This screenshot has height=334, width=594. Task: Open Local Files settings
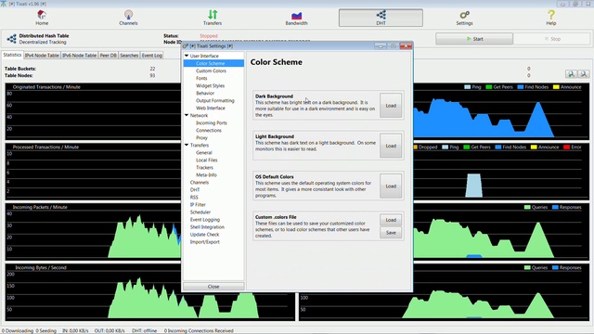206,161
